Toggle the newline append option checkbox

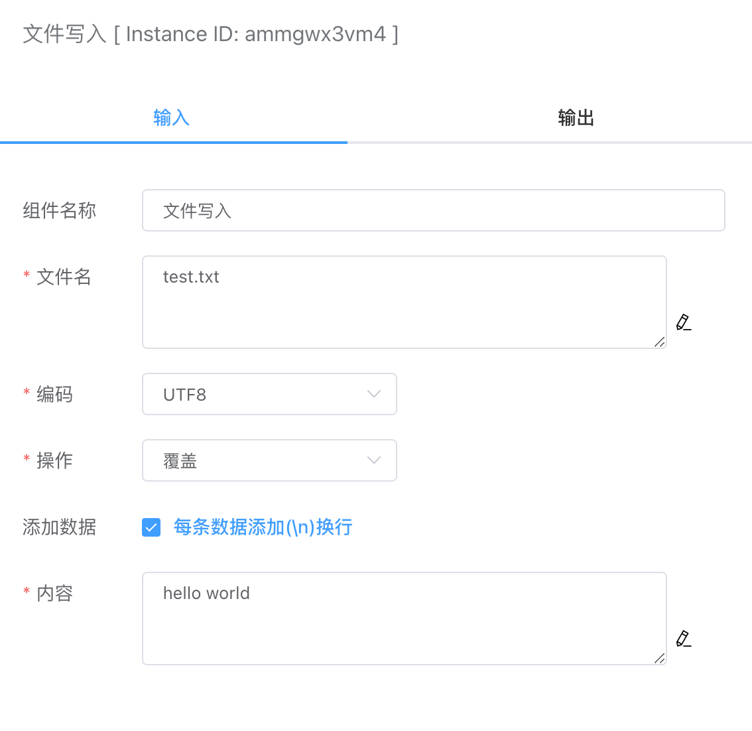[x=151, y=527]
